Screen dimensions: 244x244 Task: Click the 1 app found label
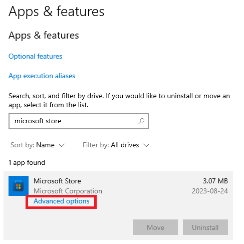click(x=27, y=163)
